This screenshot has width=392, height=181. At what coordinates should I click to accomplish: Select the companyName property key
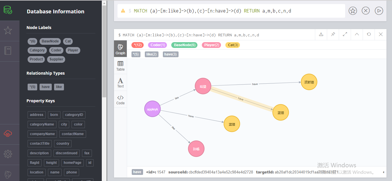coord(42,134)
